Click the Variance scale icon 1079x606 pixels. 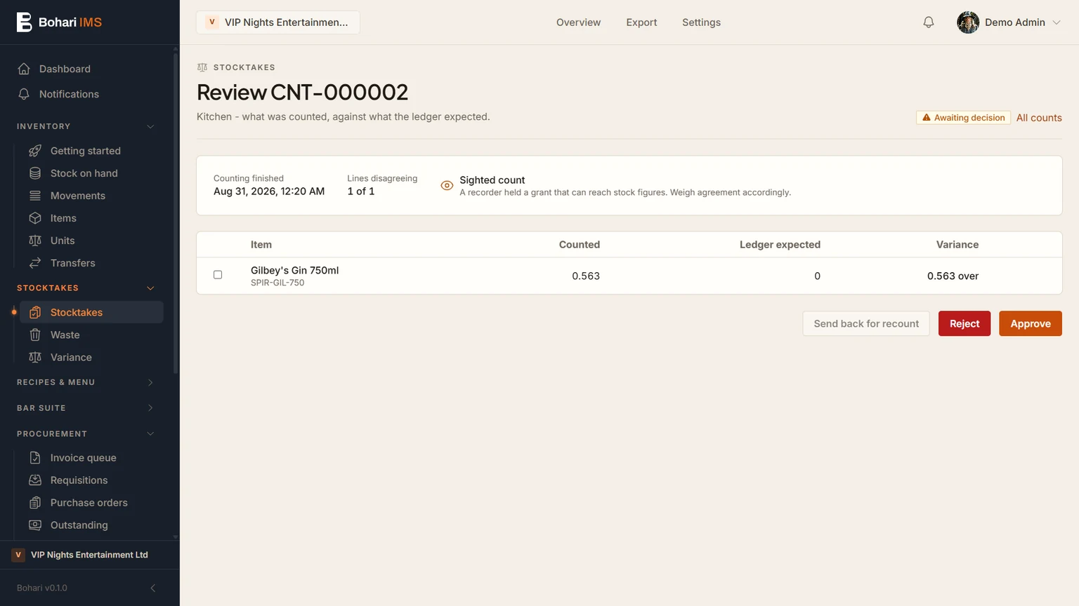pyautogui.click(x=35, y=358)
